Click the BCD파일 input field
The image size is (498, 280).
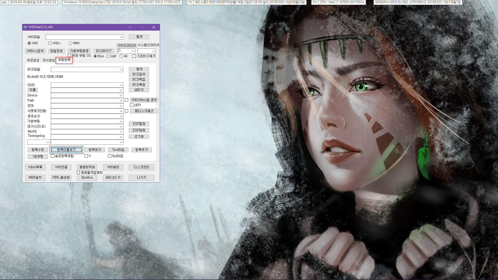pos(87,69)
